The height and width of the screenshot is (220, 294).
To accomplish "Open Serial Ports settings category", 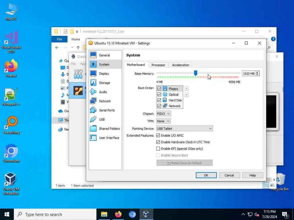I will click(105, 110).
